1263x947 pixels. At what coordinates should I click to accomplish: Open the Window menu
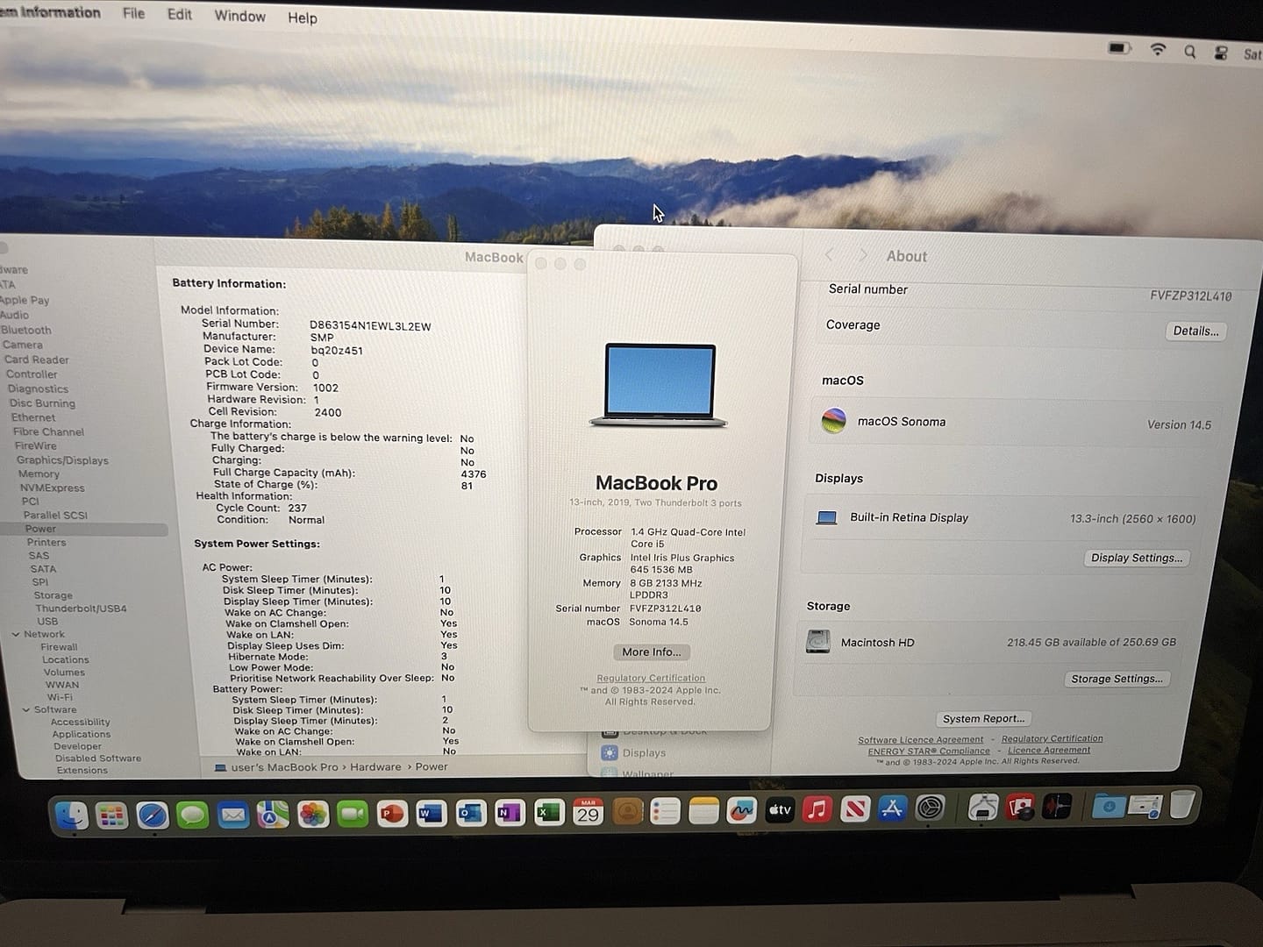coord(239,16)
